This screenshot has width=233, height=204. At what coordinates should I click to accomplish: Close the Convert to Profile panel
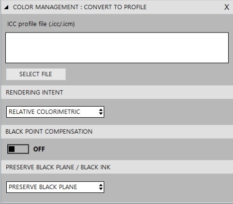pos(227,7)
